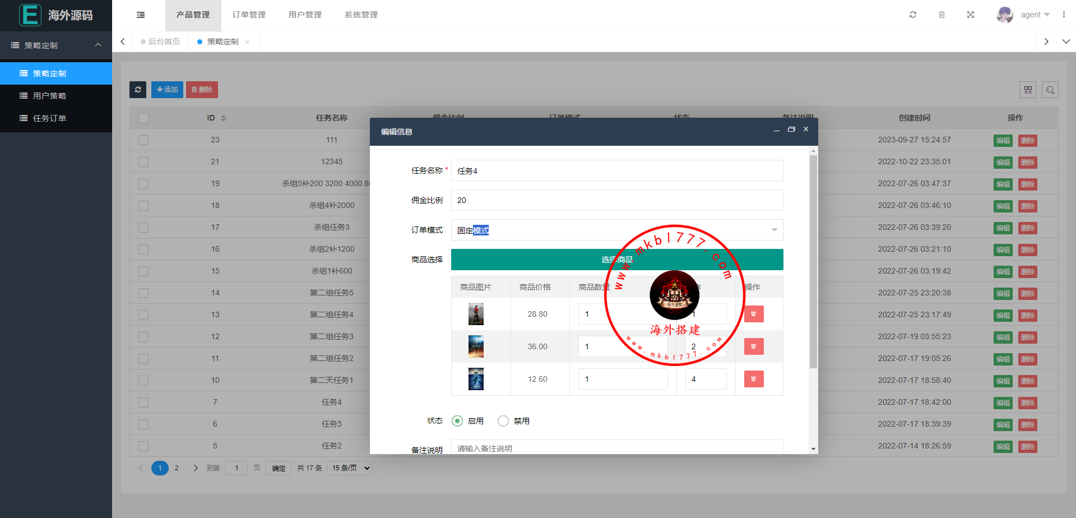Open the vertical more-options icon
The width and height of the screenshot is (1076, 518).
[1064, 15]
